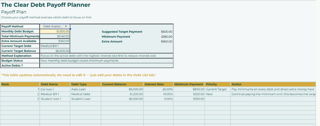Viewport: 320px width, 126px height.
Task: Select the 'Priority' column header
Action: pyautogui.click(x=218, y=84)
